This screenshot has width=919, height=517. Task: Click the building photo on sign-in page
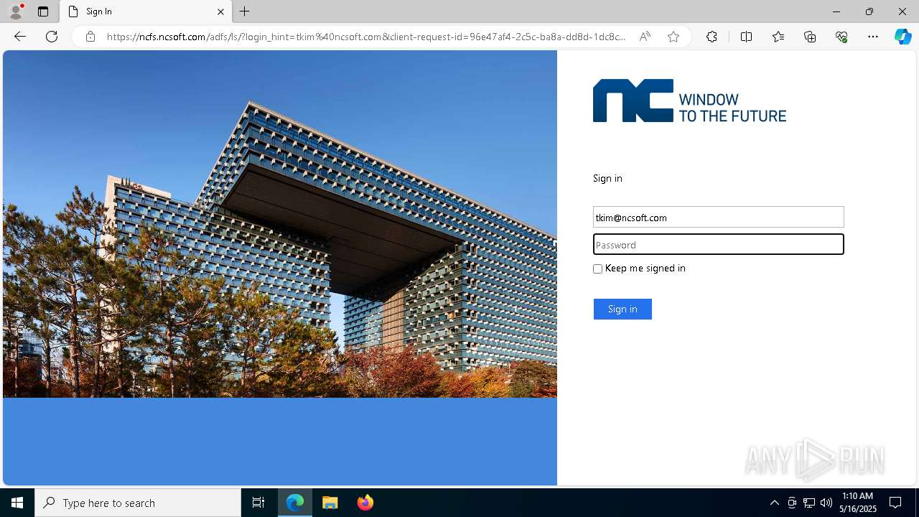point(280,224)
